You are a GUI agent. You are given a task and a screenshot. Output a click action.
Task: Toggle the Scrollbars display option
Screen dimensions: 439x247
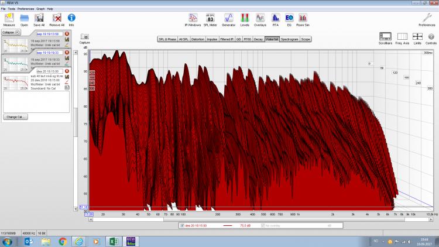[385, 37]
